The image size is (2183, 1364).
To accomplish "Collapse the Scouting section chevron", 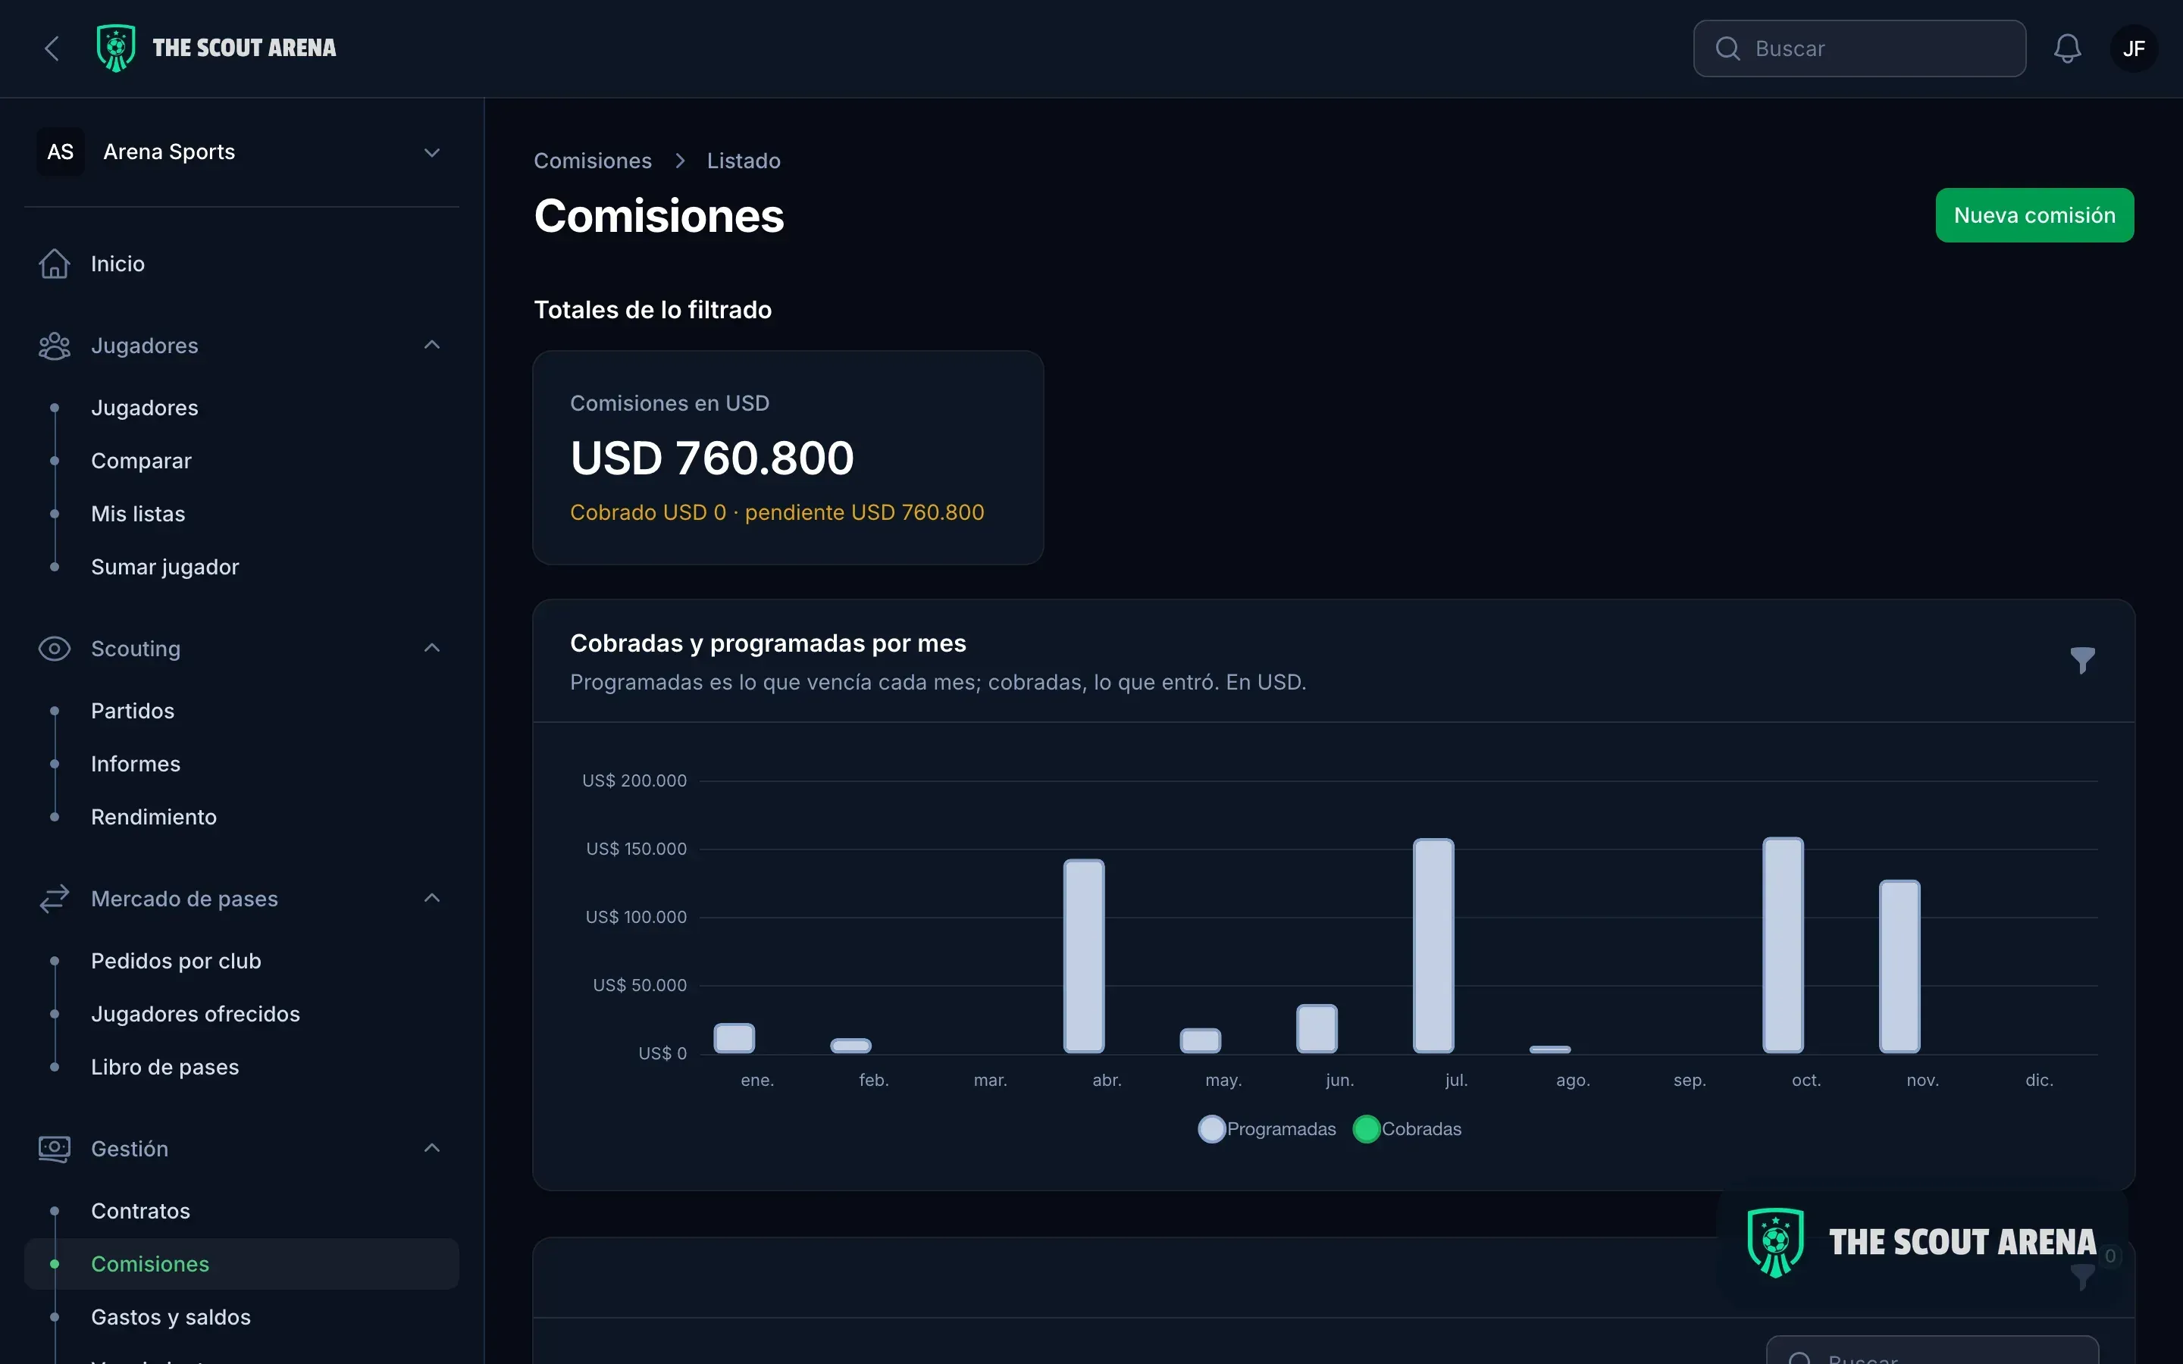I will pyautogui.click(x=432, y=648).
